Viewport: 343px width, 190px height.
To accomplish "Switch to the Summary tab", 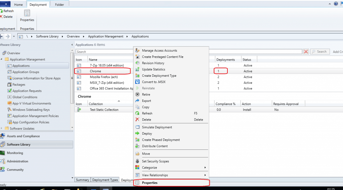I will 82,180.
